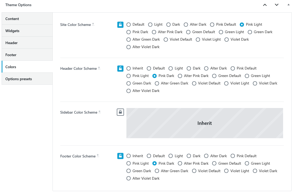Image resolution: width=293 pixels, height=193 pixels.
Task: Toggle Header Color Scheme unlock icon
Action: coord(120,68)
